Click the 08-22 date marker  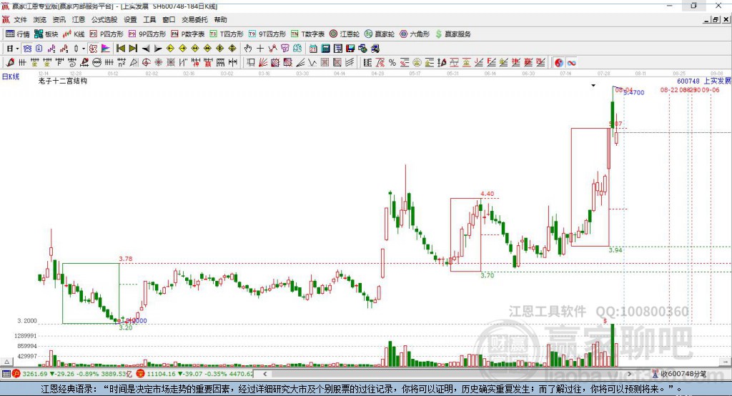tap(669, 89)
